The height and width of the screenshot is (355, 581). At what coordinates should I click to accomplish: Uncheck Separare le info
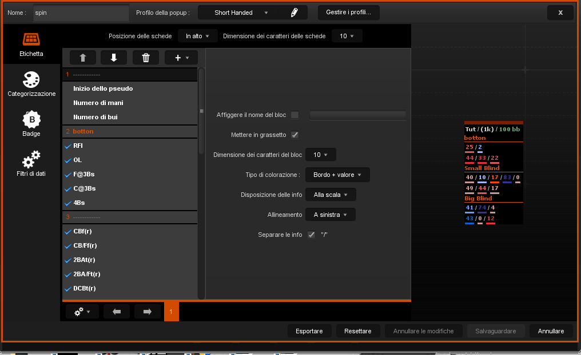pyautogui.click(x=311, y=235)
